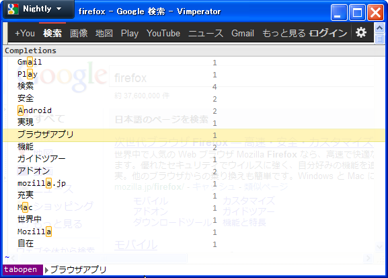
Task: Select the Mozilla completion entry
Action: coord(194,232)
